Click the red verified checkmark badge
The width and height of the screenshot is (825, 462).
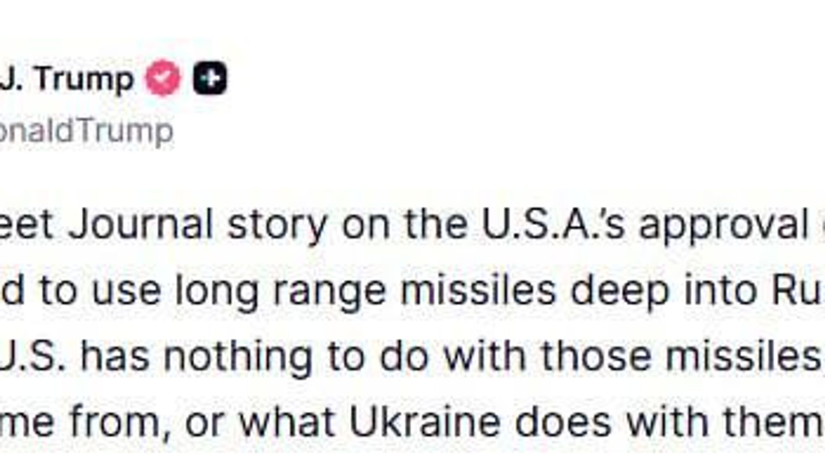(x=163, y=78)
